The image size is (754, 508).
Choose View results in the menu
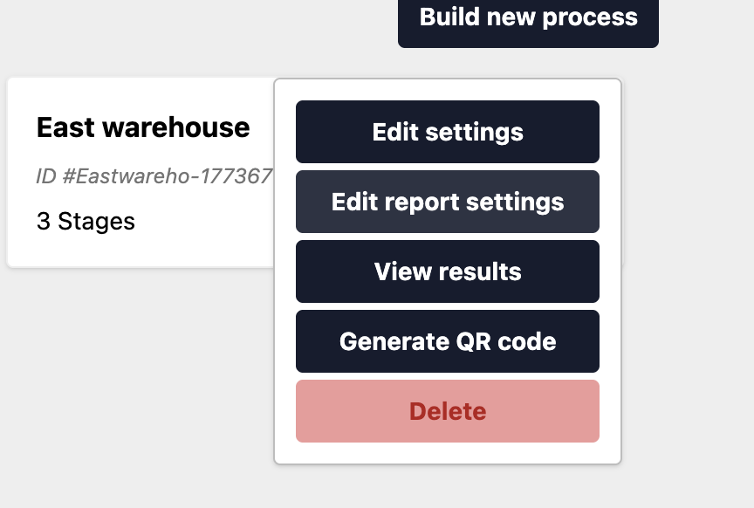448,271
